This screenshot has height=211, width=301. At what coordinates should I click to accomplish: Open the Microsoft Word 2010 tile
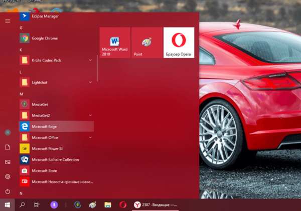115,42
